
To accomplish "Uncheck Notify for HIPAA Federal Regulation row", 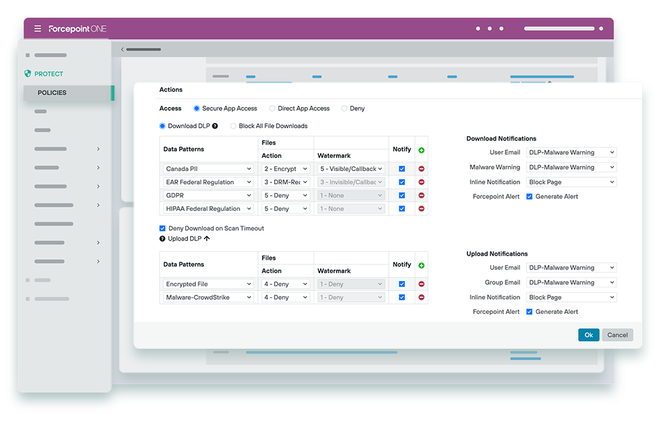I will point(402,209).
